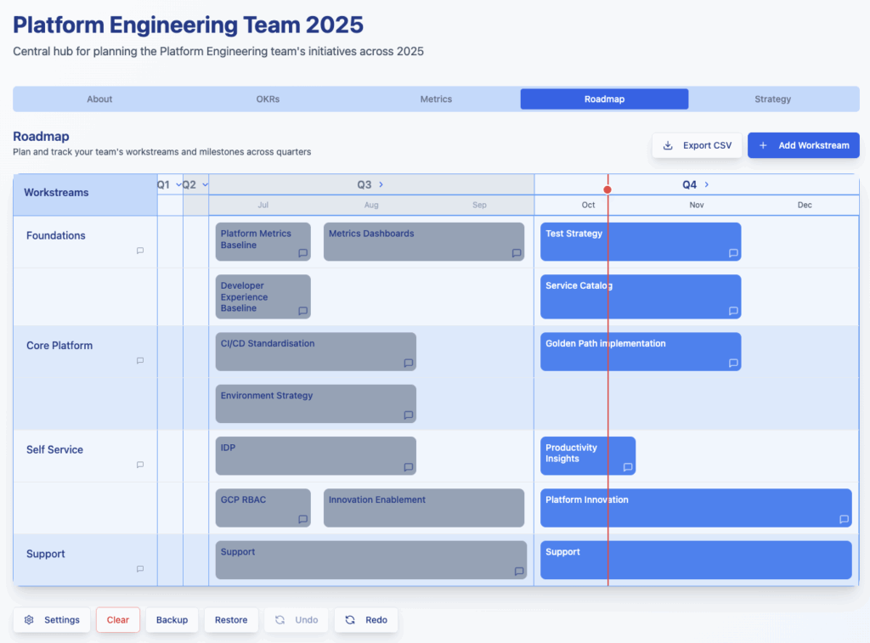The image size is (870, 643).
Task: Click comment icon on Platform Innovation card
Action: coord(844,519)
